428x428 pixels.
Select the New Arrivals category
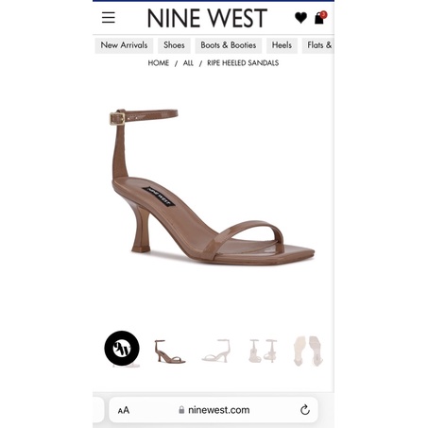tap(124, 45)
